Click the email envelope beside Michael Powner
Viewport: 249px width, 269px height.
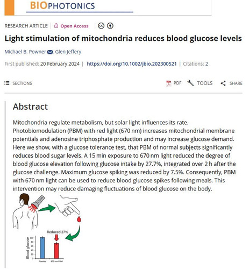click(x=50, y=52)
